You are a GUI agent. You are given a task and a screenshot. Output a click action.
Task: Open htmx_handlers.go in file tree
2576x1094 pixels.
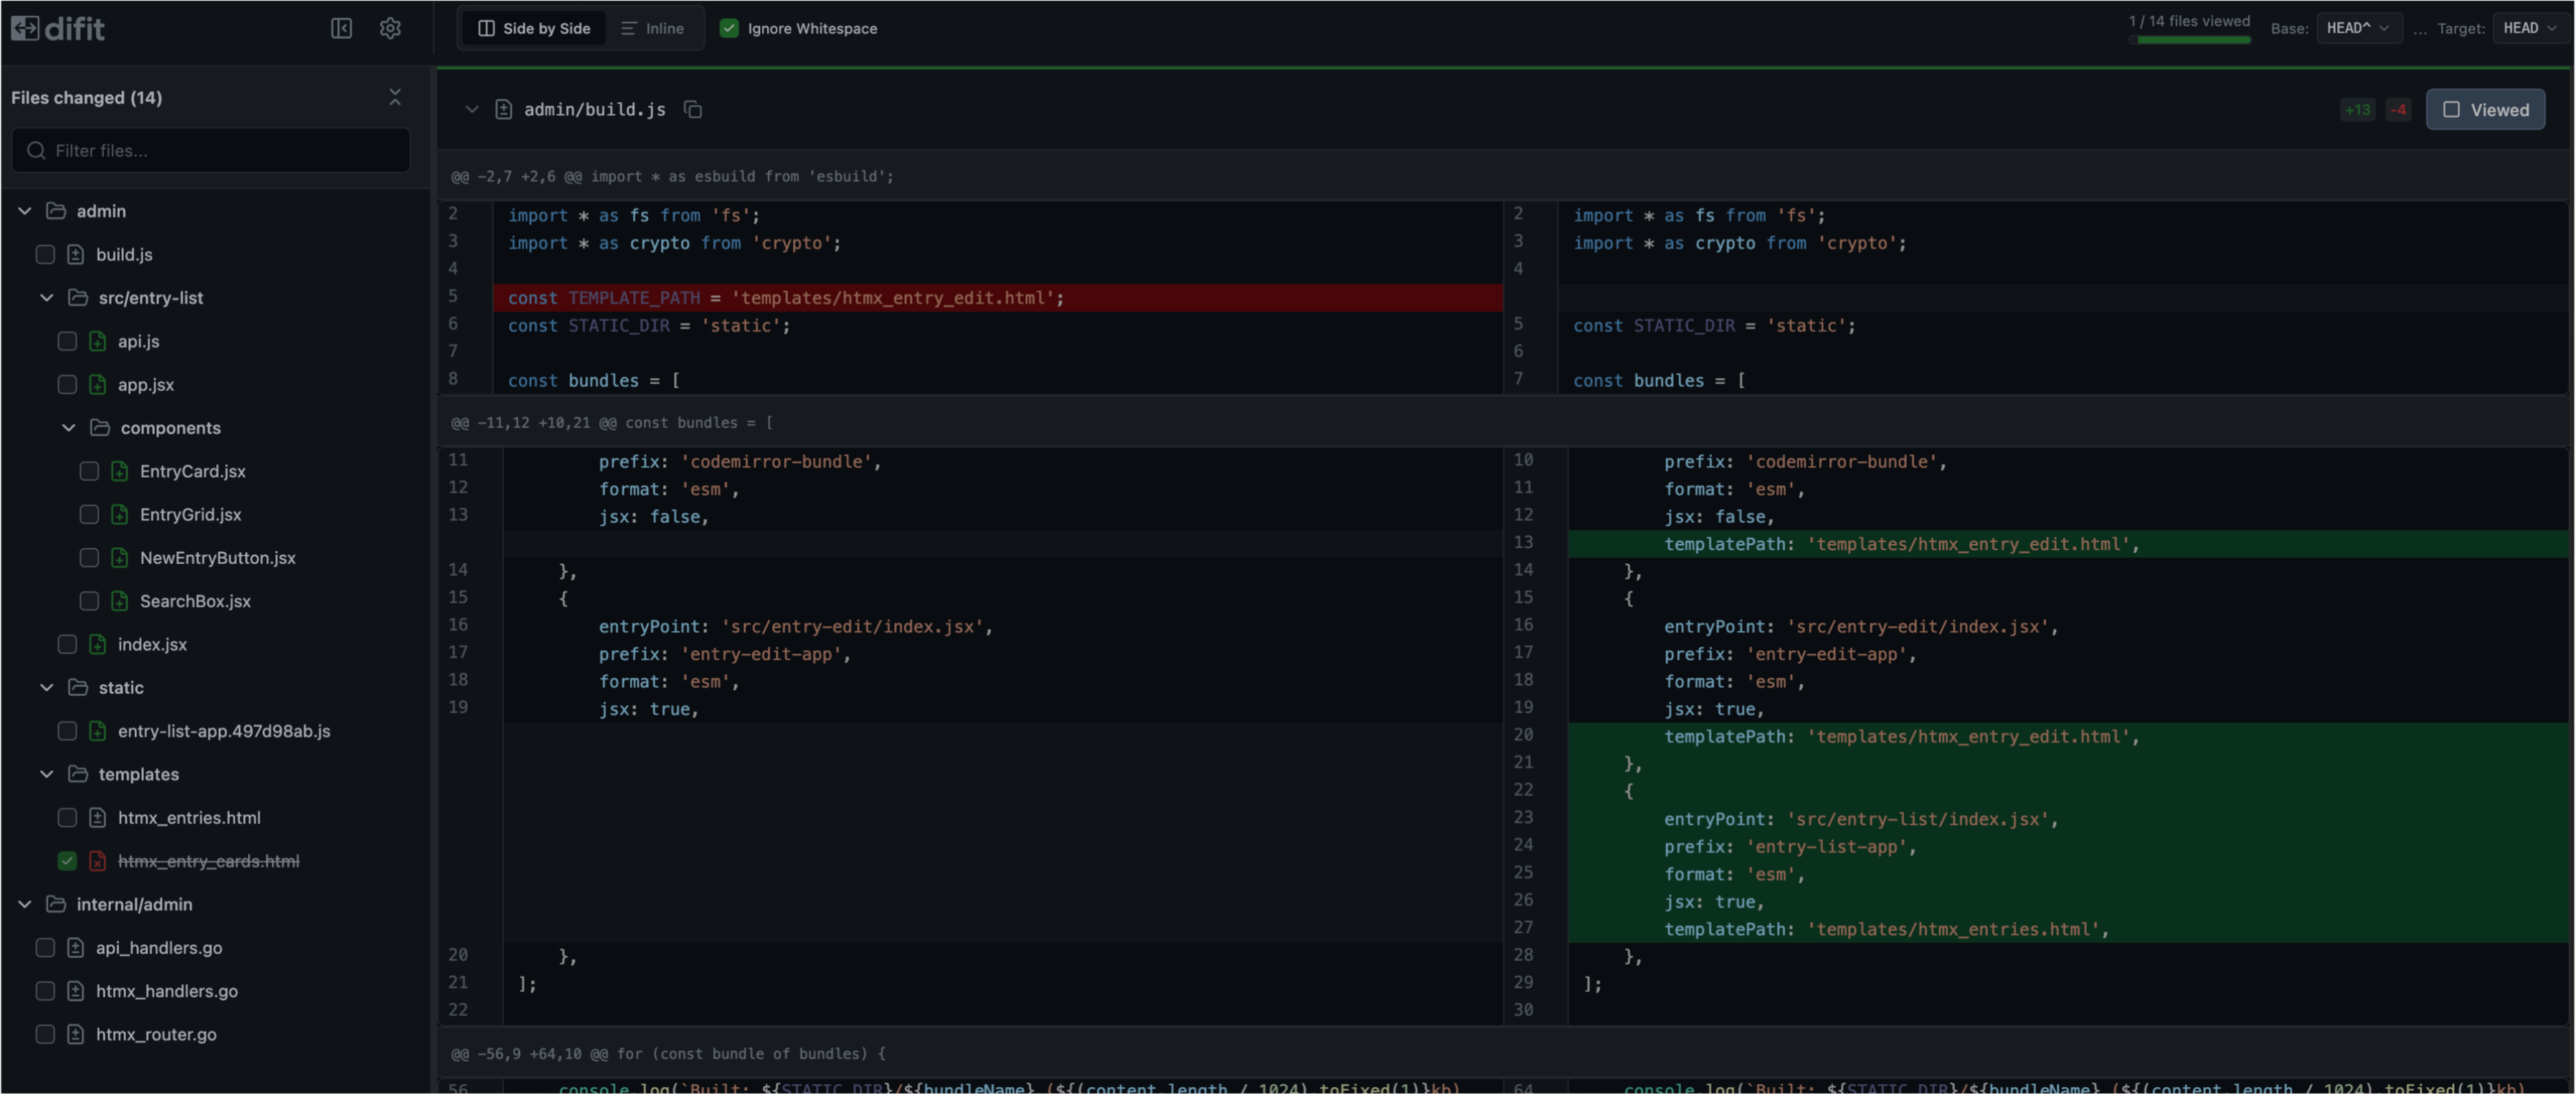click(166, 990)
